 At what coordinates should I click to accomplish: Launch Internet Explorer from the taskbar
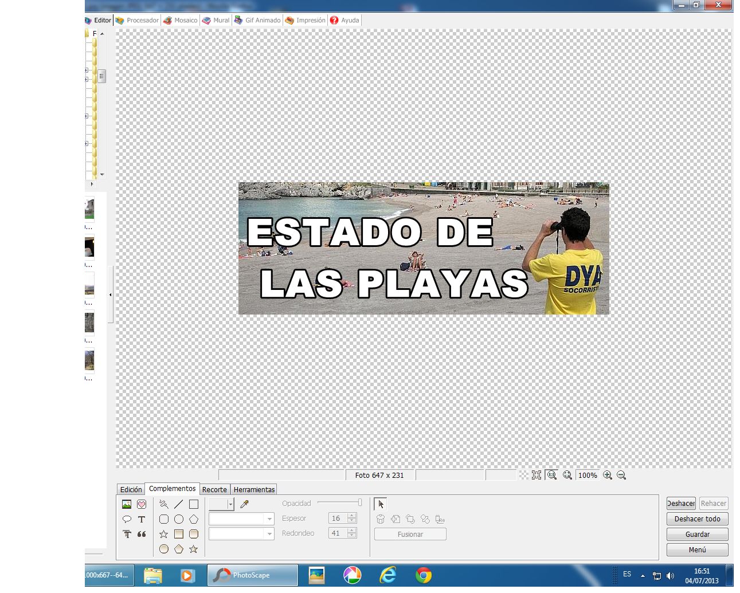pyautogui.click(x=388, y=575)
